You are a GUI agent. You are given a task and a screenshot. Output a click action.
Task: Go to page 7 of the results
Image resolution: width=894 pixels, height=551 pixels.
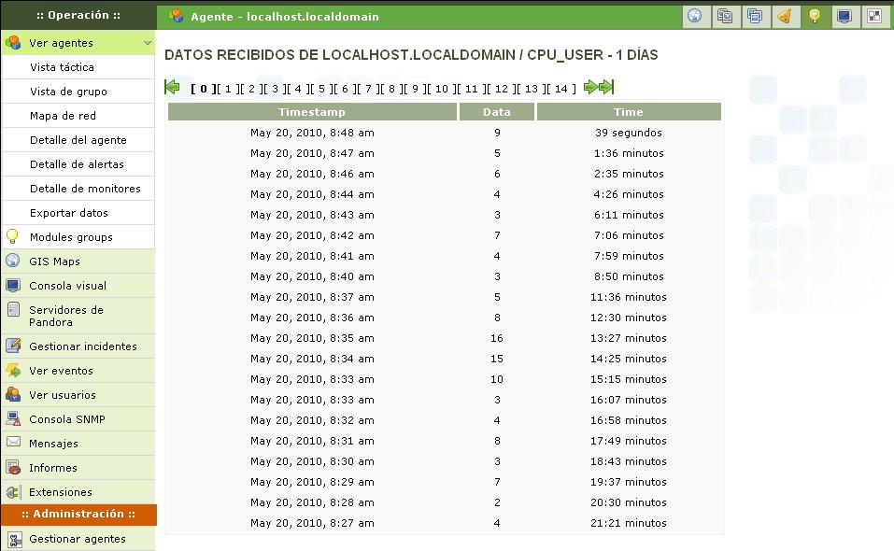click(x=368, y=89)
